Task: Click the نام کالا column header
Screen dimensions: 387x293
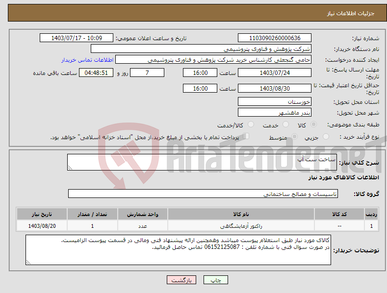Action: 241,214
